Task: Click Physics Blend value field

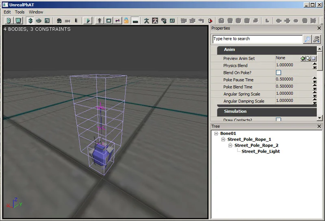Action: [x=293, y=65]
